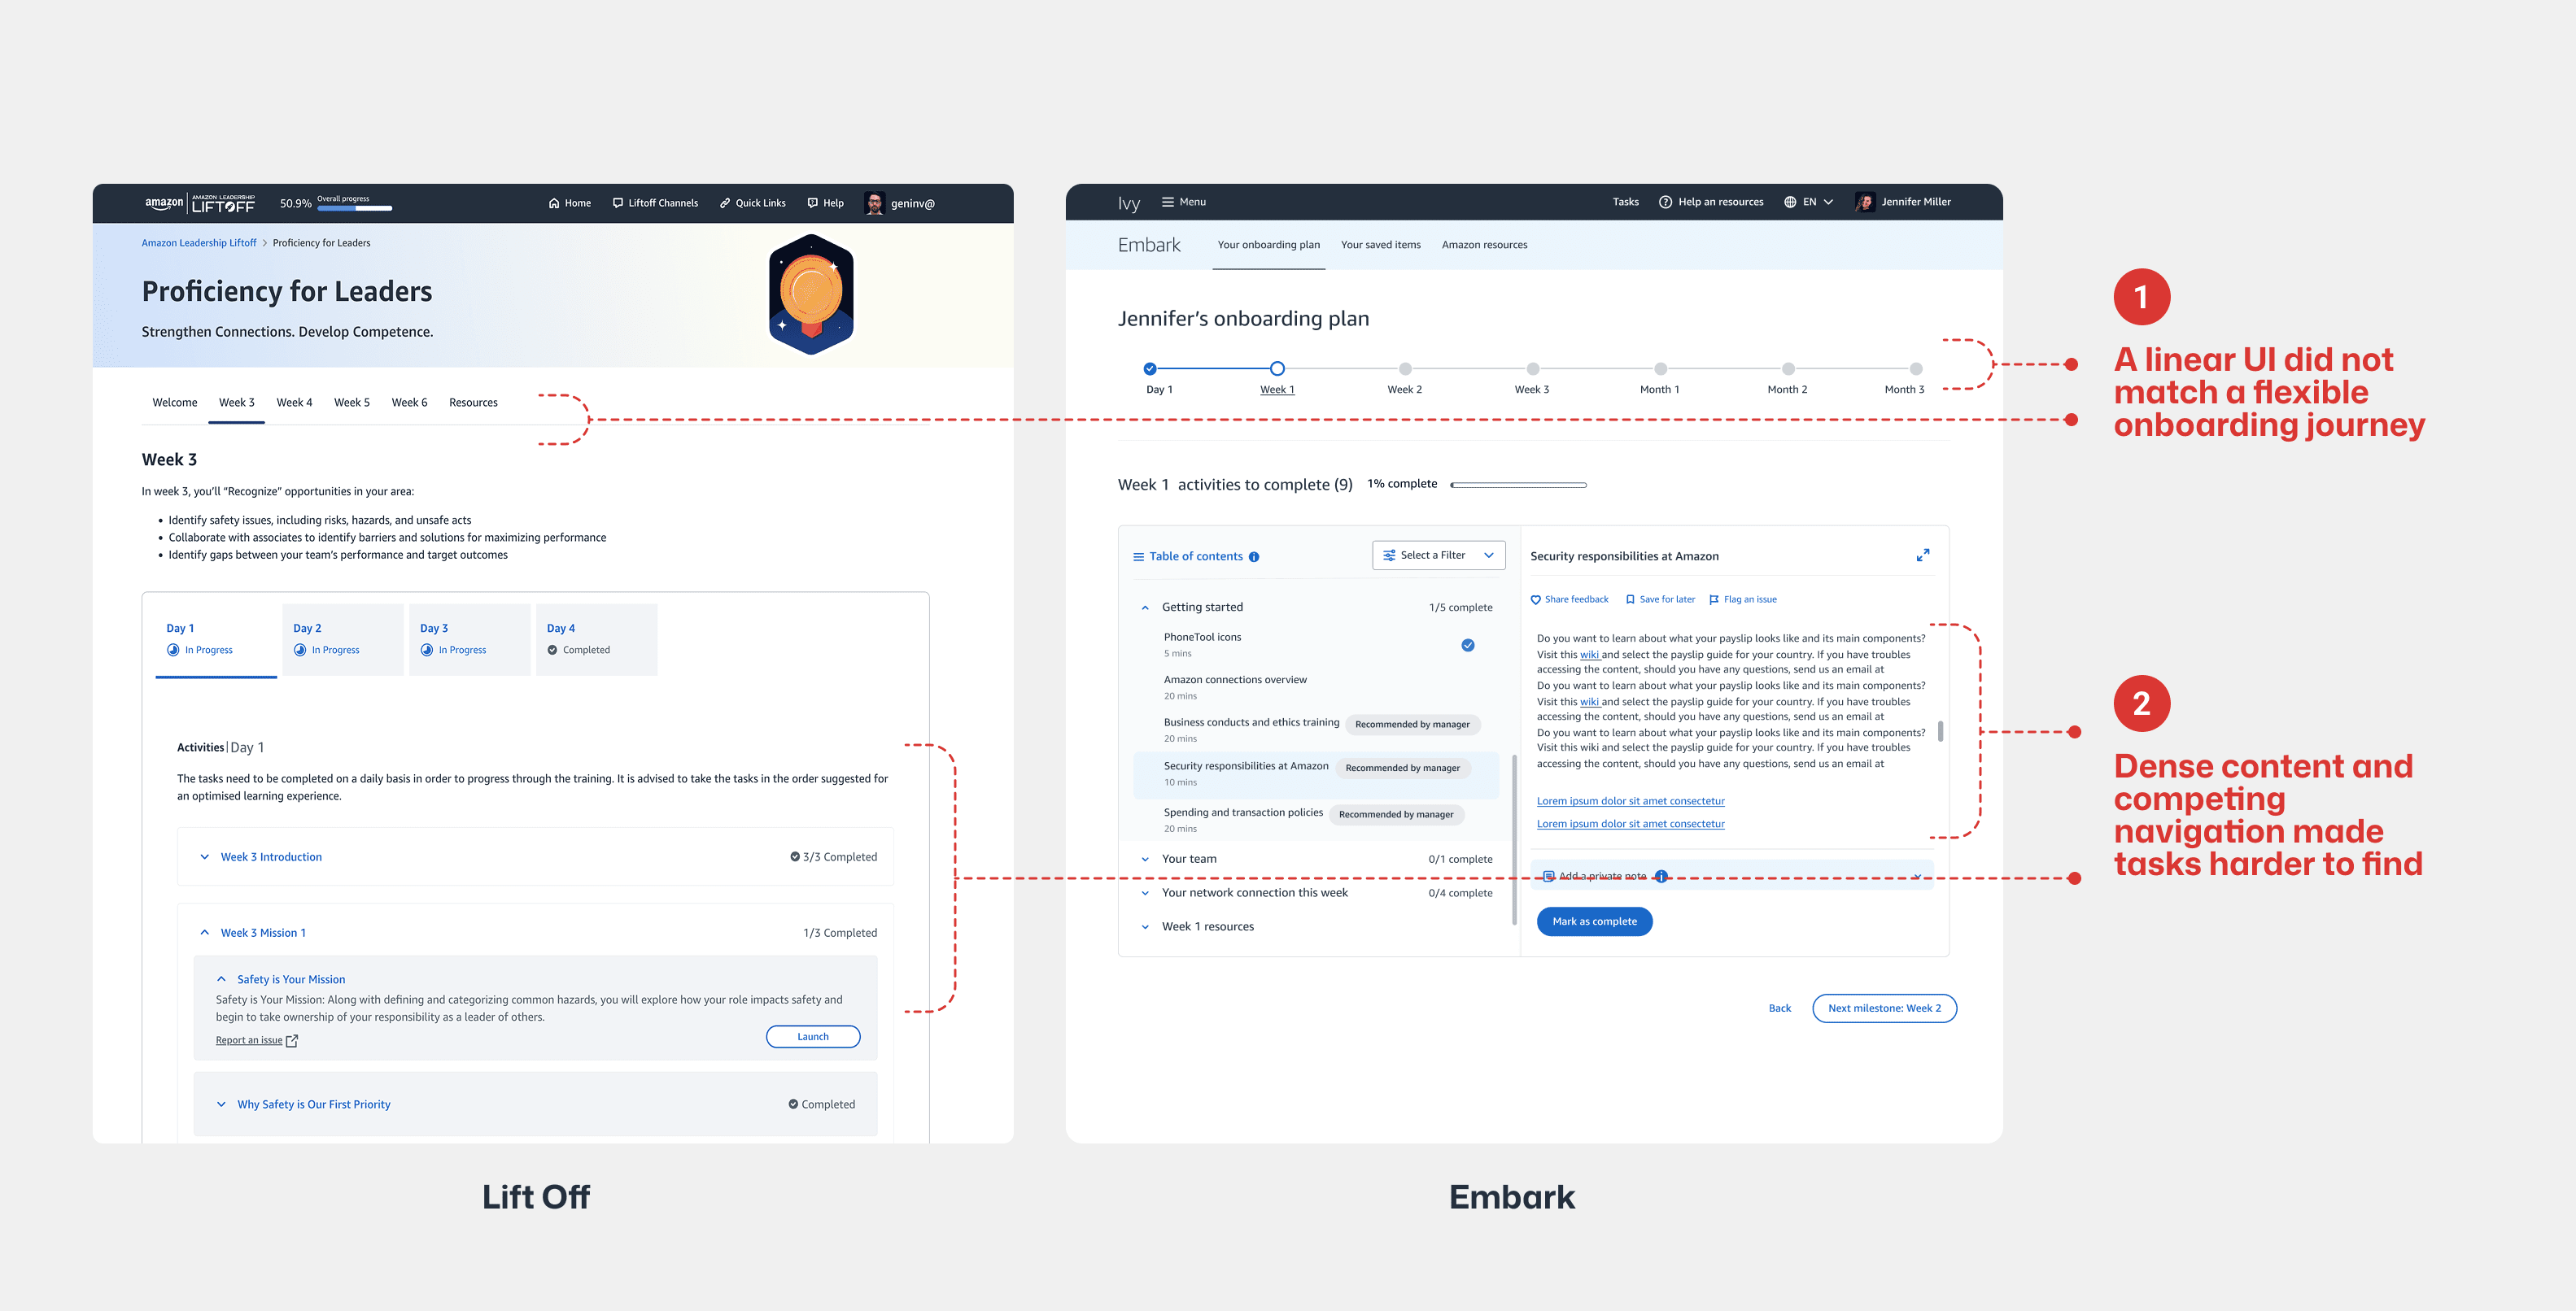Click content panel scrollbar thumb
This screenshot has width=2576, height=1311.
point(1940,731)
